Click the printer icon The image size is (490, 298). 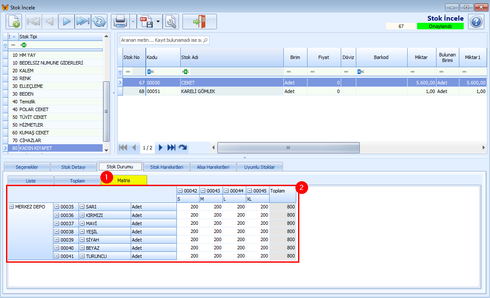pyautogui.click(x=120, y=22)
